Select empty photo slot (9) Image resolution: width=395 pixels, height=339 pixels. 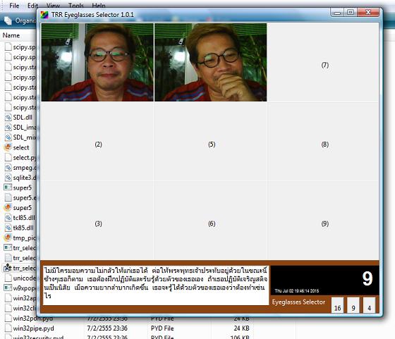point(324,221)
